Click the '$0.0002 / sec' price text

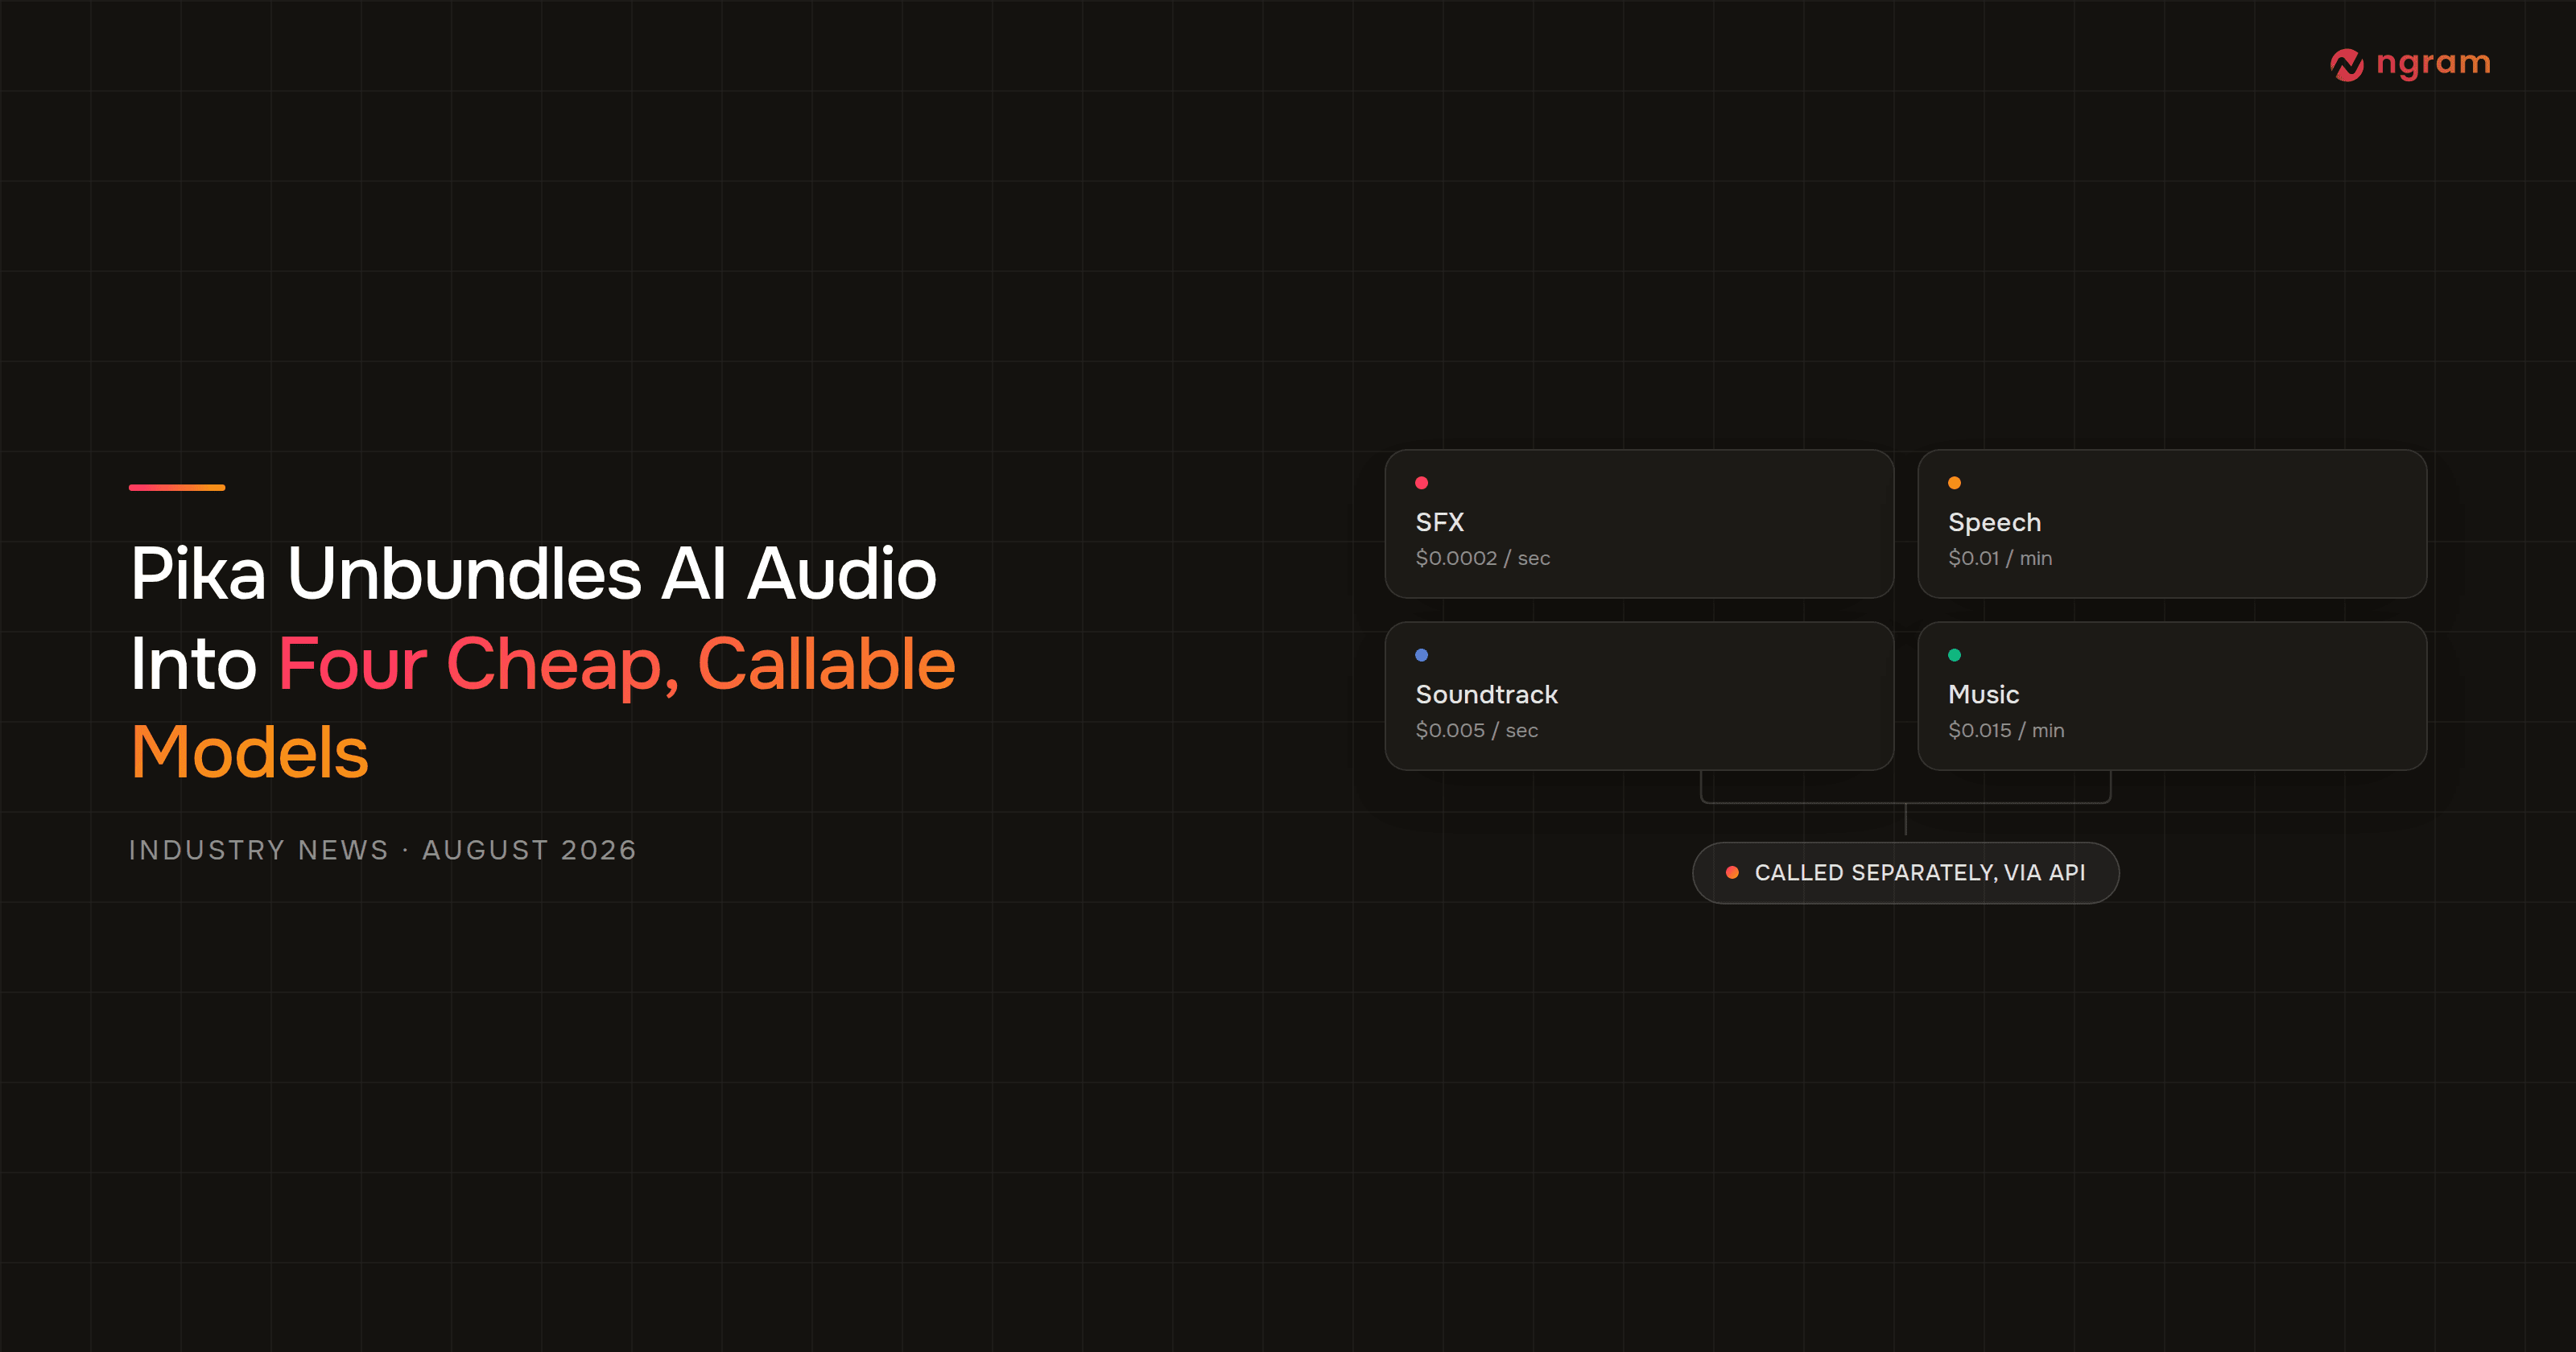pos(1483,558)
